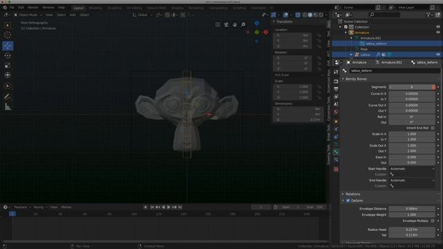Viewport: 443px width, 249px height.
Task: Click the bone name field lattice_deform
Action: tap(395, 71)
